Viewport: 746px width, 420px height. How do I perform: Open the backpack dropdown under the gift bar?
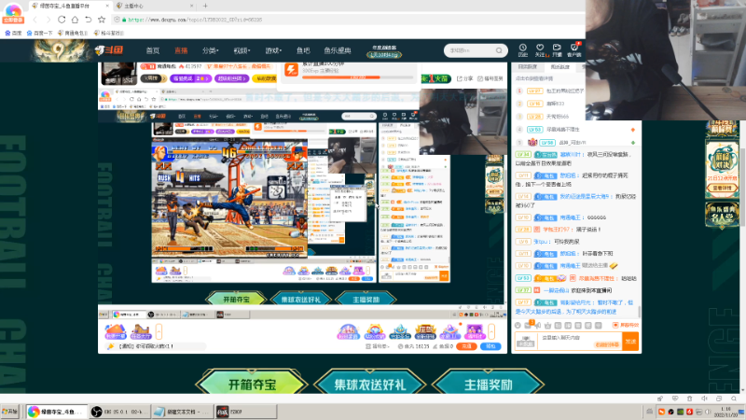[379, 346]
